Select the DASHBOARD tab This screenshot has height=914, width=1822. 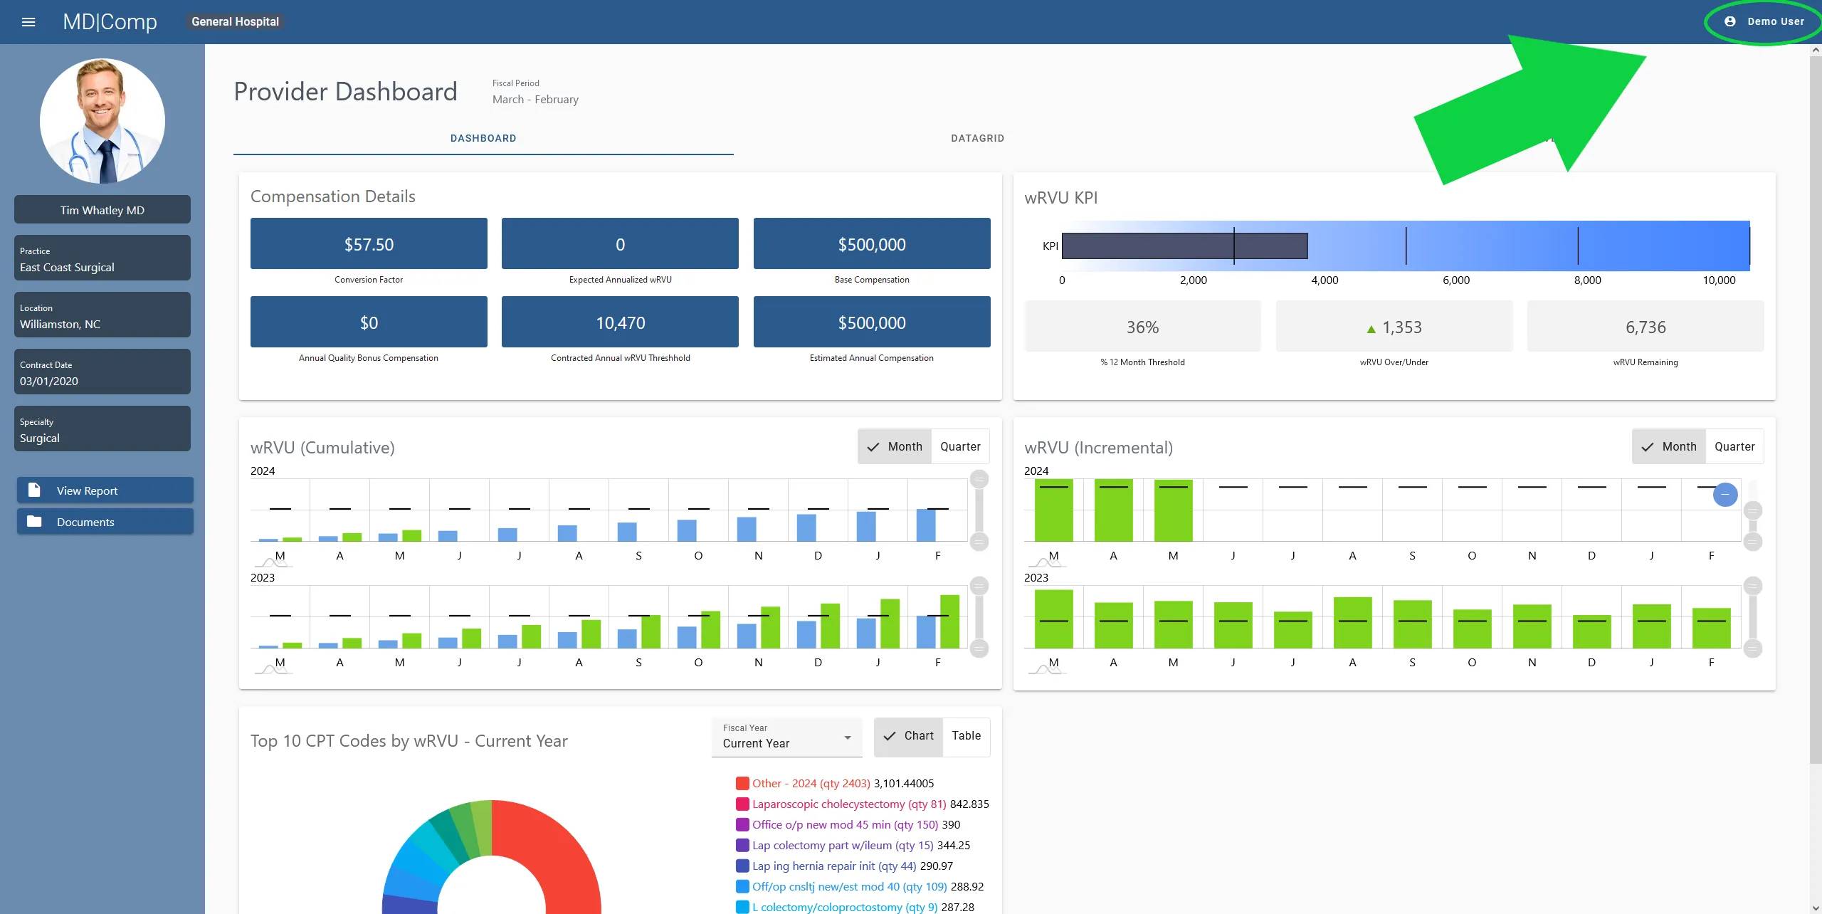point(483,138)
